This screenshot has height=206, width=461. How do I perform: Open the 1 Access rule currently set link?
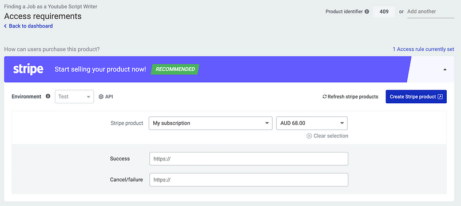423,49
